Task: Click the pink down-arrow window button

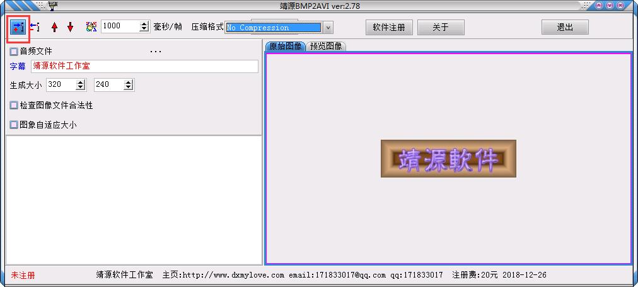Action: click(610, 6)
